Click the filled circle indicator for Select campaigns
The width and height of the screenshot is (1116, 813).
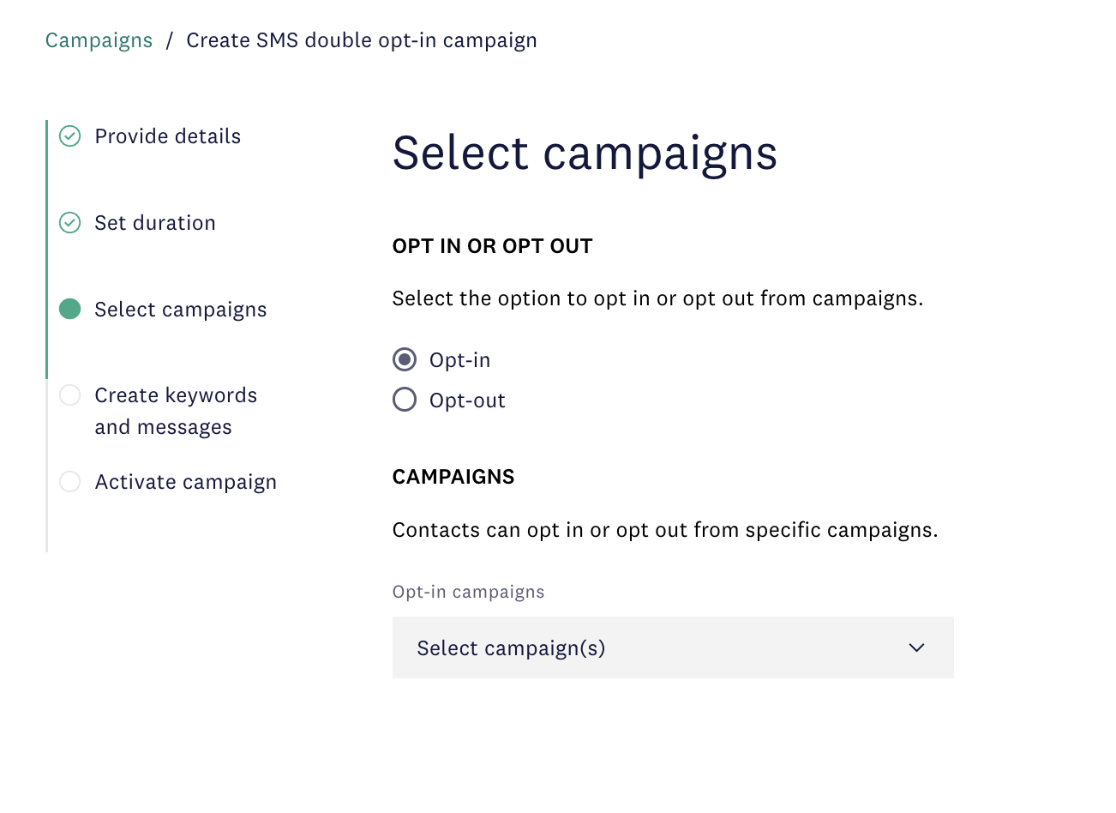coord(69,309)
